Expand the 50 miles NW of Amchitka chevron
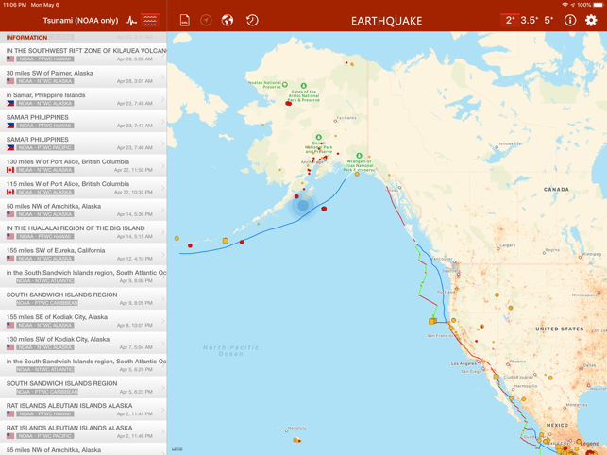Image resolution: width=607 pixels, height=455 pixels. [x=163, y=210]
